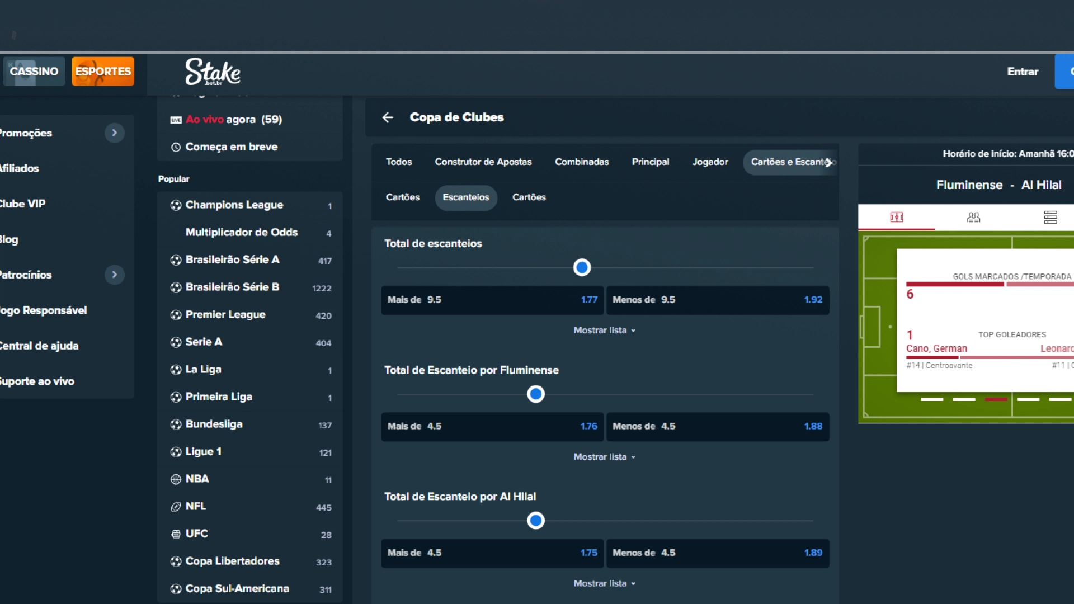This screenshot has height=604, width=1074.
Task: Open the standings list tab icon
Action: click(x=1050, y=217)
